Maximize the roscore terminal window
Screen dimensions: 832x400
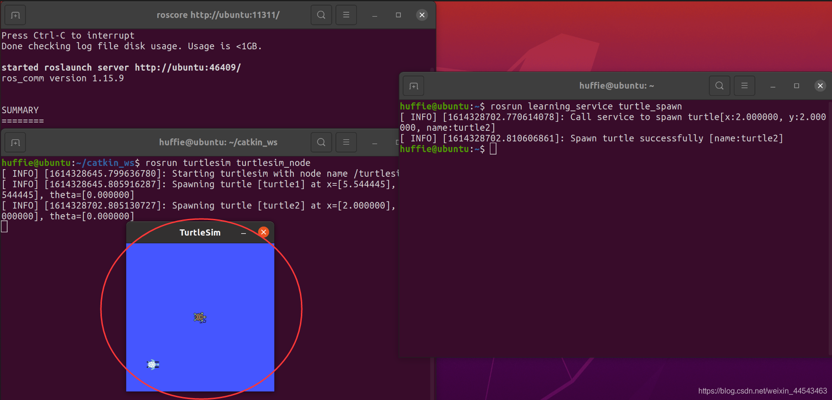[398, 15]
